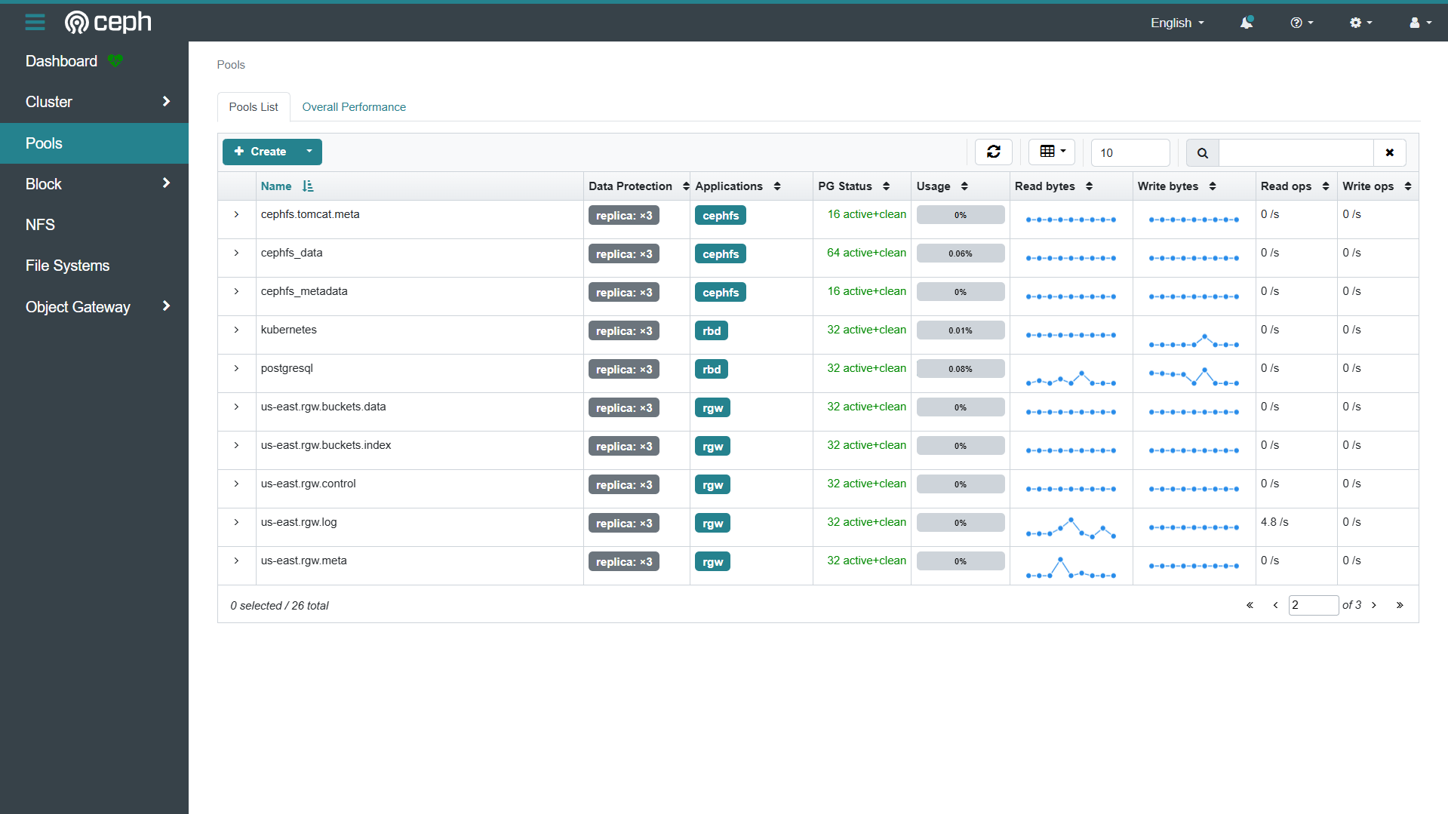
Task: Click the cephfs_data 0.06% usage bar
Action: 960,253
